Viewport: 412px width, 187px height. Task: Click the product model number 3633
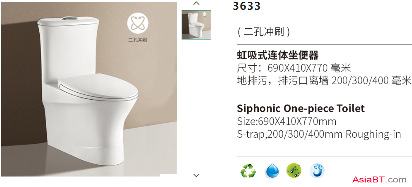pos(247,6)
